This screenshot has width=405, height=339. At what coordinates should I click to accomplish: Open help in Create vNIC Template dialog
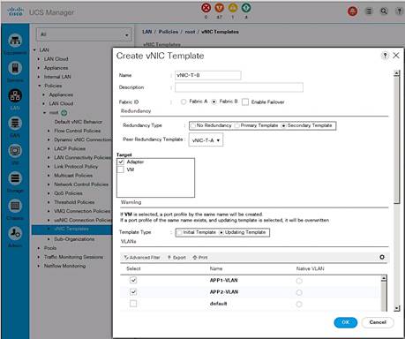click(385, 56)
